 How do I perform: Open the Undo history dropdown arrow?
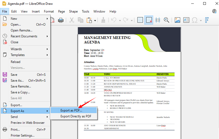click(x=120, y=21)
